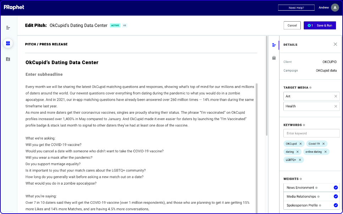Click the OKCupid data campaign value
343x214 pixels.
(x=326, y=71)
